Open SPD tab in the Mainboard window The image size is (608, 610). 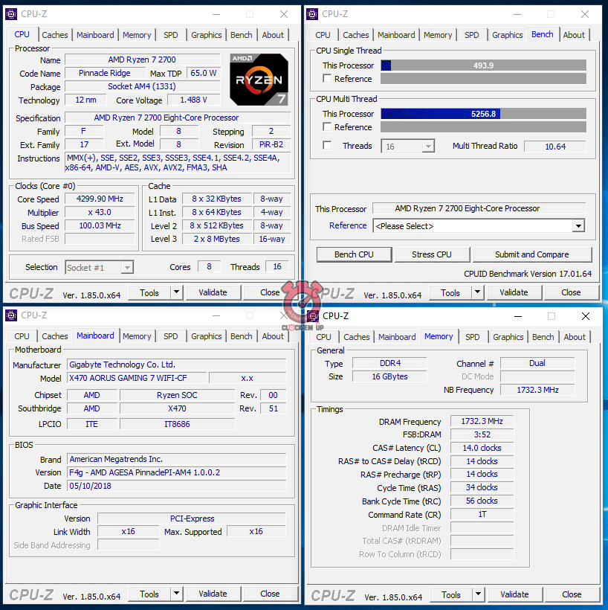pyautogui.click(x=171, y=336)
